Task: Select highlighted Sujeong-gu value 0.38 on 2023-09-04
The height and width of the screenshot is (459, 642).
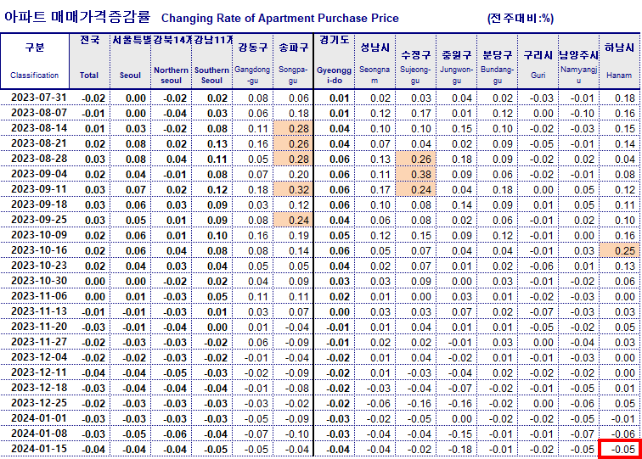Action: 415,175
